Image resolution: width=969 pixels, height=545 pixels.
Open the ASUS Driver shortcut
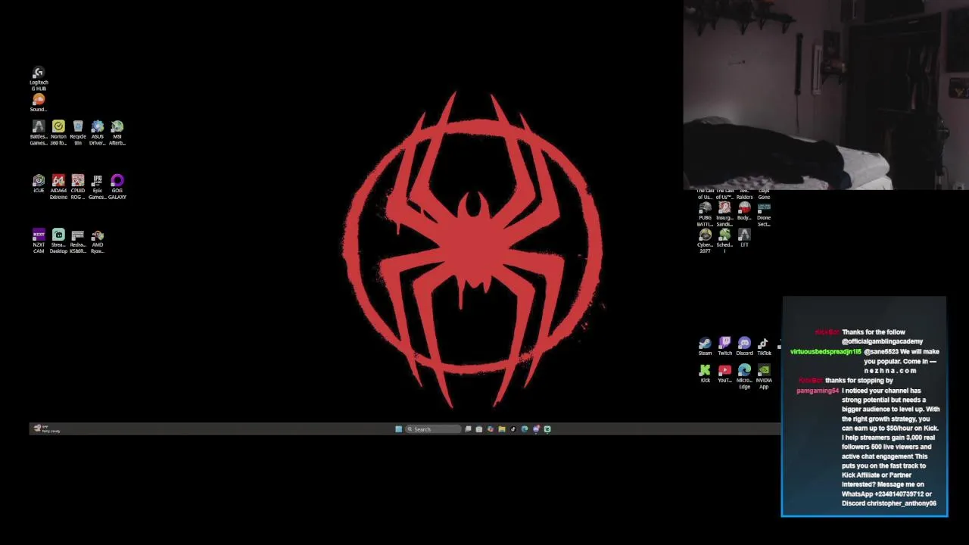98,132
